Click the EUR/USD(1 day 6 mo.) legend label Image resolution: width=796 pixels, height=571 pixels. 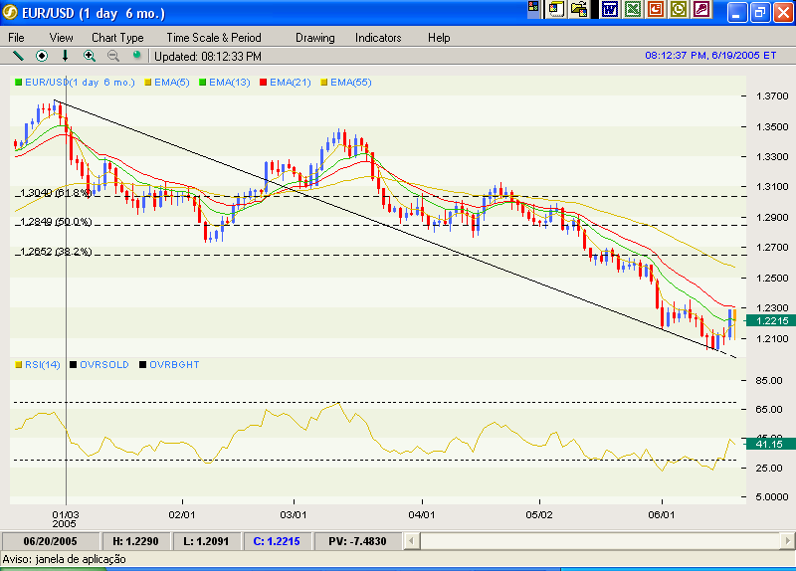(x=80, y=83)
